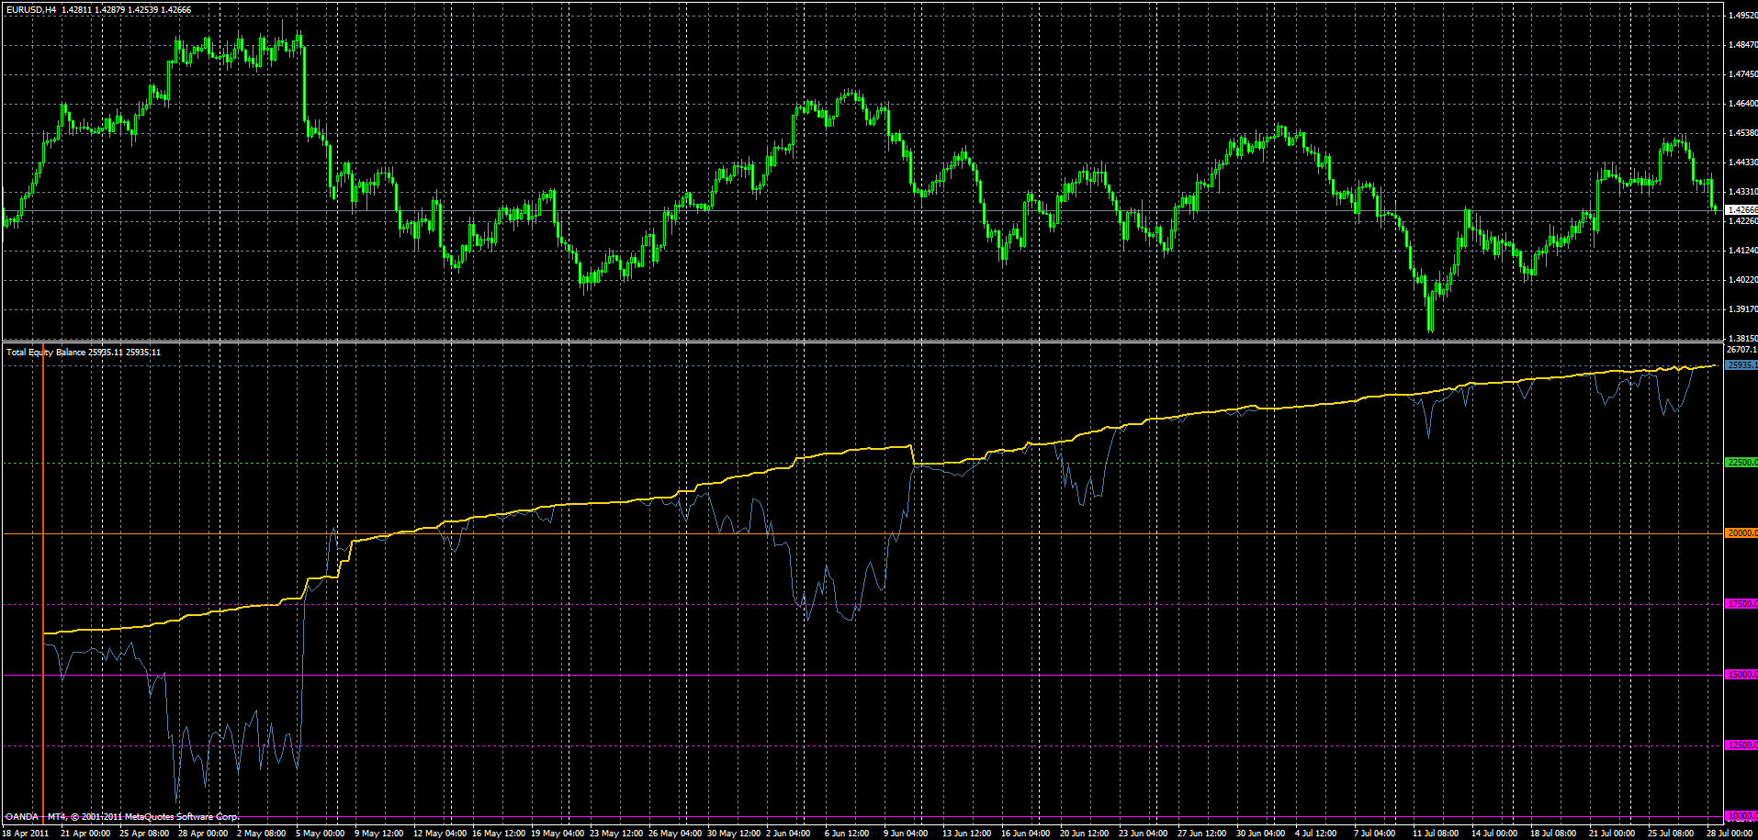Viewport: 1758px width, 840px height.
Task: Select the 1.38150 price scale value
Action: pyautogui.click(x=1742, y=339)
